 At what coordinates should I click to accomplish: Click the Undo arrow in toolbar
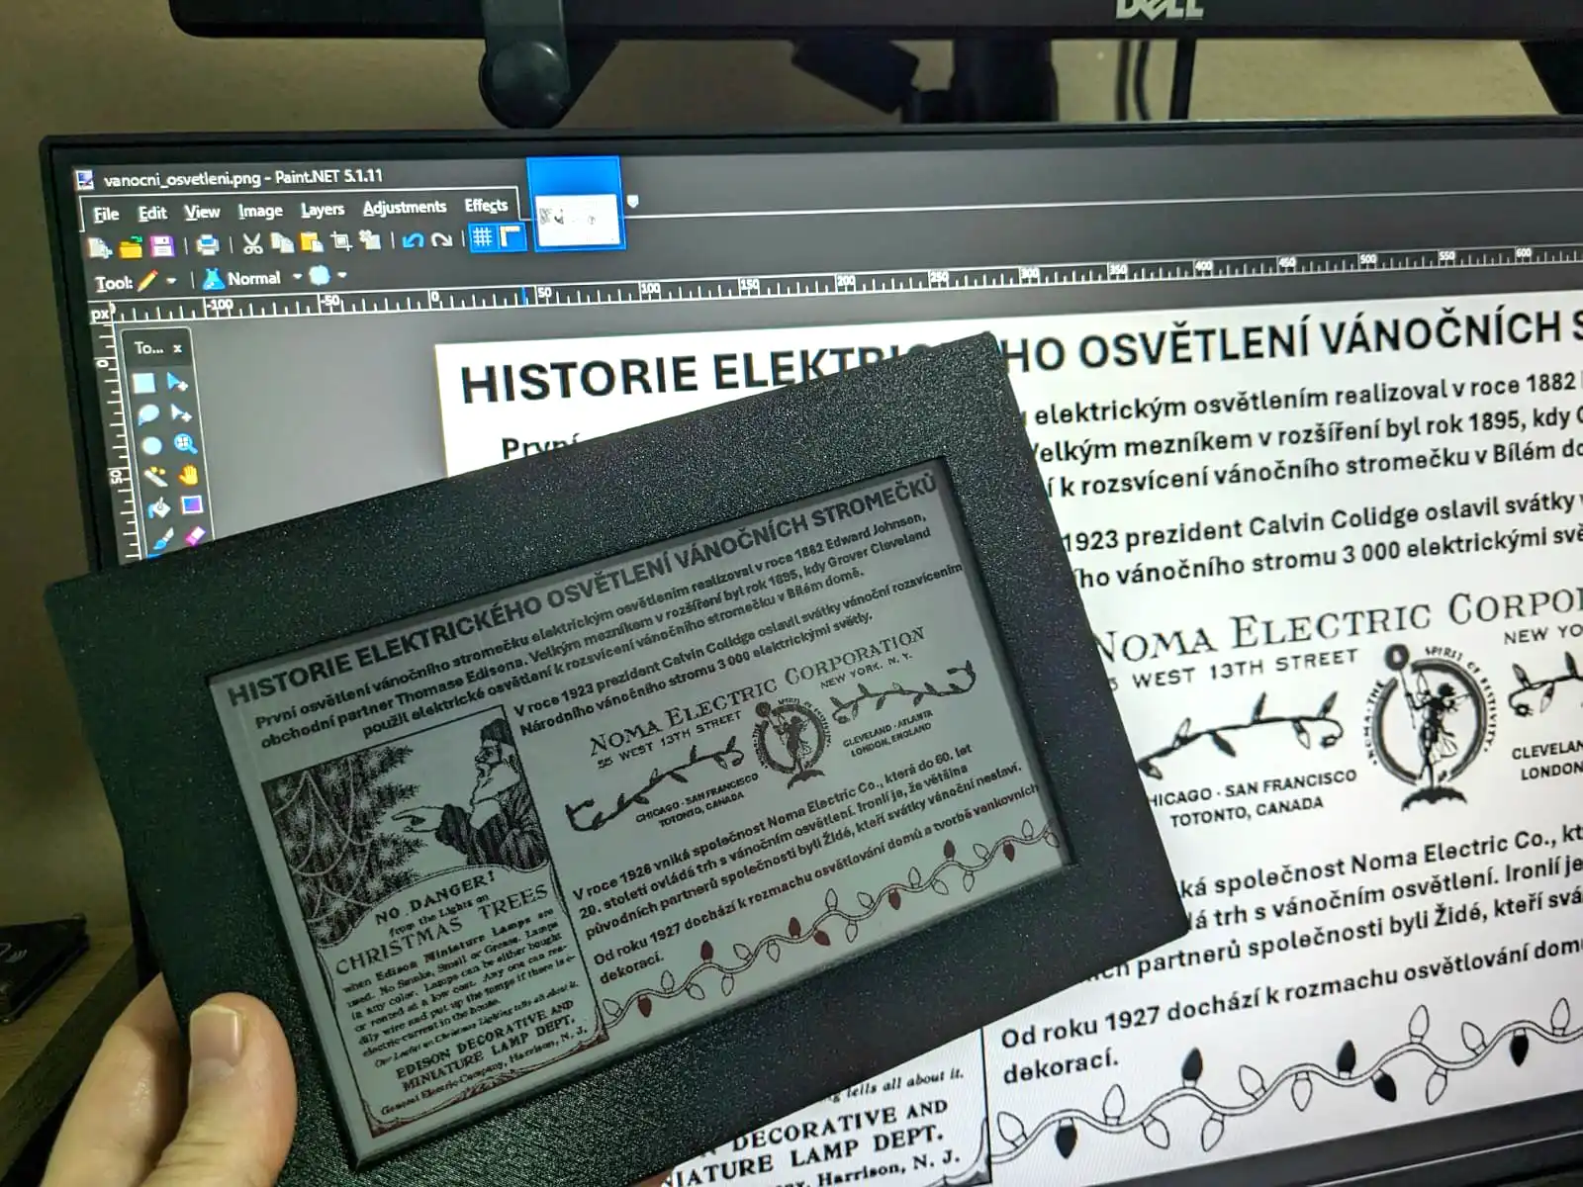pos(413,239)
